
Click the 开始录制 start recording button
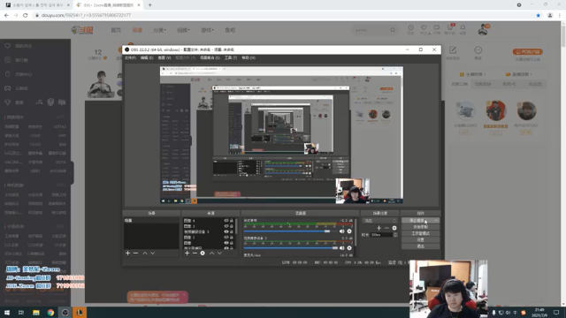coord(421,227)
